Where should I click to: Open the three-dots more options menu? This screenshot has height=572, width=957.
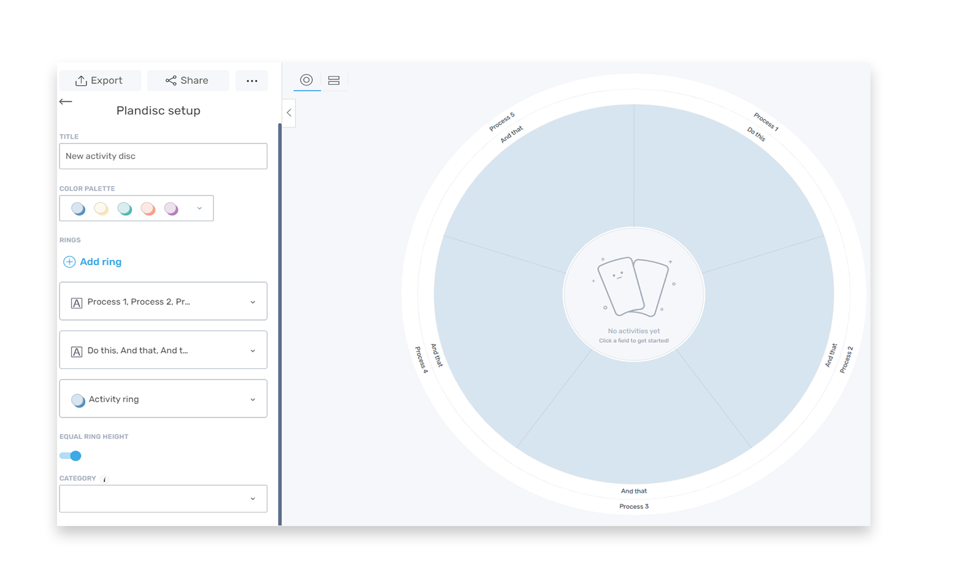[252, 80]
